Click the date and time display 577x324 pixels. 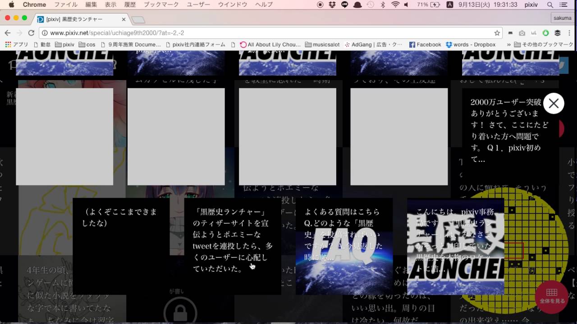488,4
